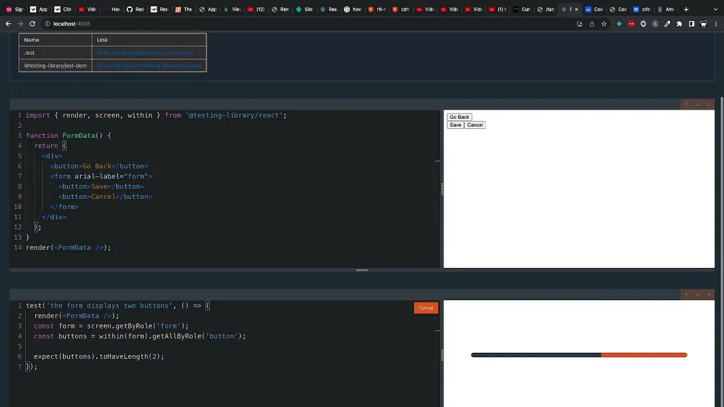Close the active React tab

coord(576,9)
